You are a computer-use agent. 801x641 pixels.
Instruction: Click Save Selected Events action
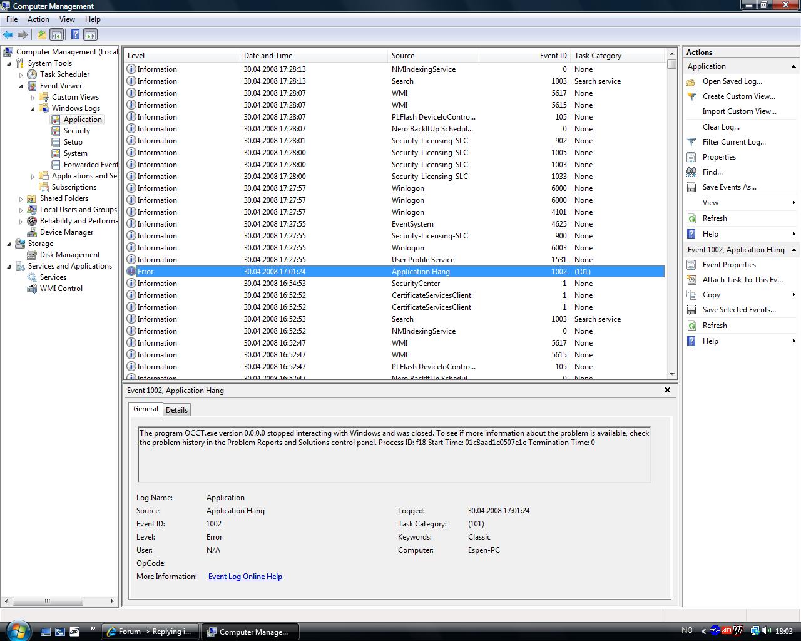click(739, 310)
